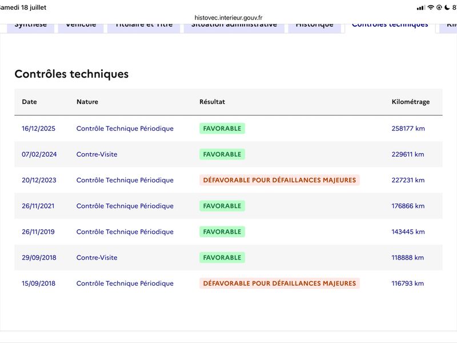The image size is (457, 343).
Task: Tap the Do Not Disturb moon icon
Action: tap(447, 7)
